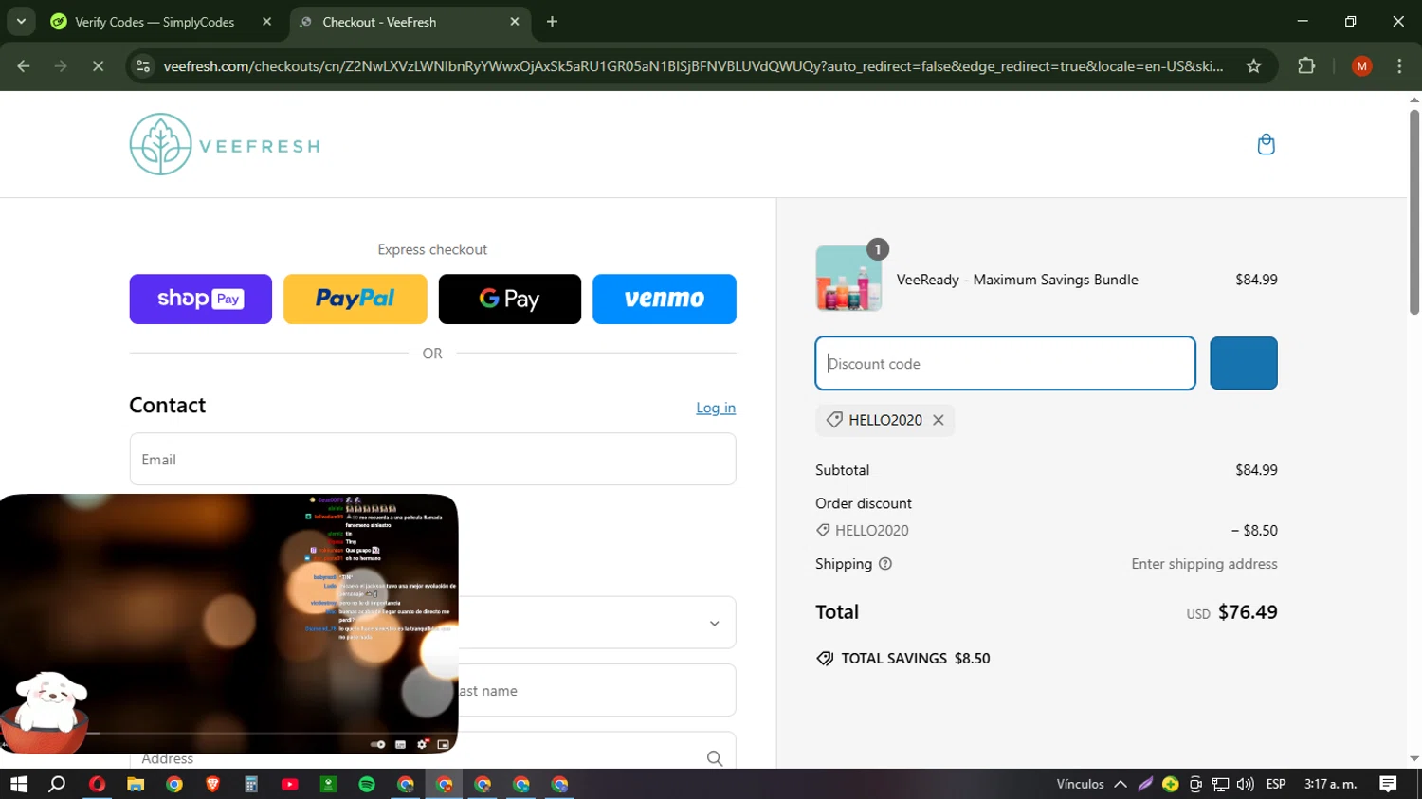1422x799 pixels.
Task: Show hidden system tray icons
Action: 1121,784
